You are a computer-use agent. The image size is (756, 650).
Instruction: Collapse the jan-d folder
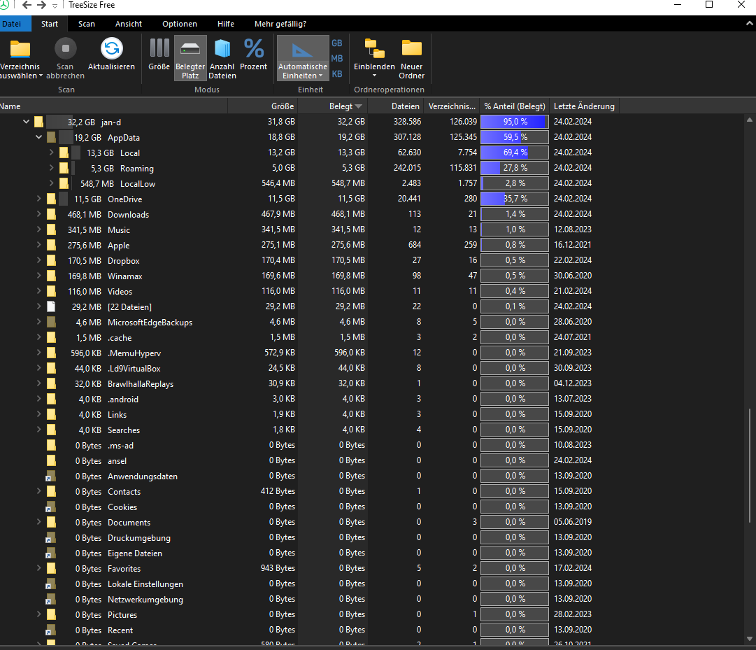coord(26,122)
